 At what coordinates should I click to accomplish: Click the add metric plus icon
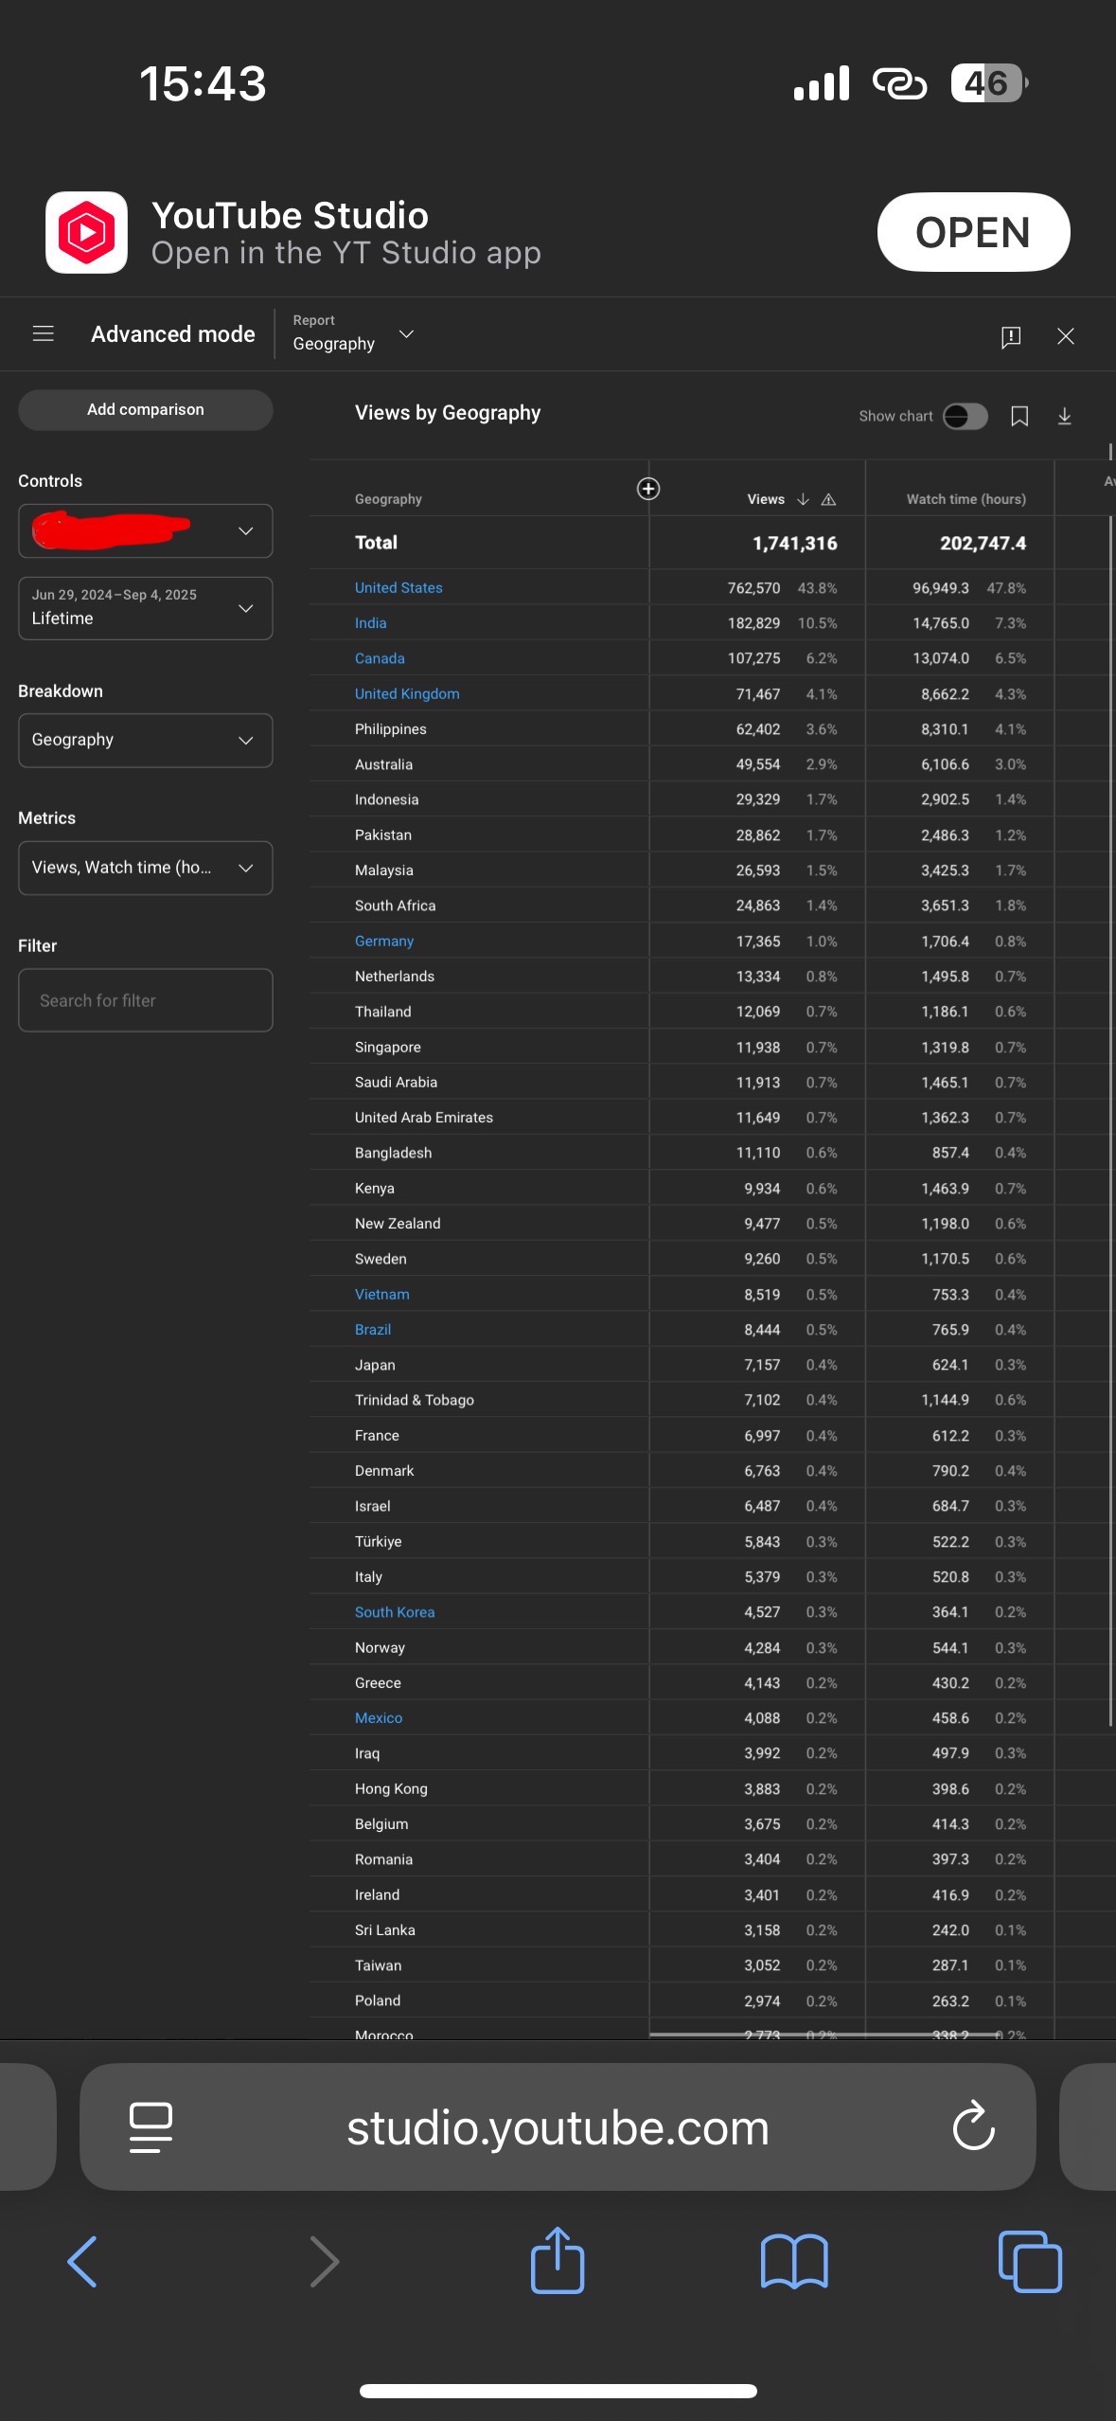pos(647,489)
